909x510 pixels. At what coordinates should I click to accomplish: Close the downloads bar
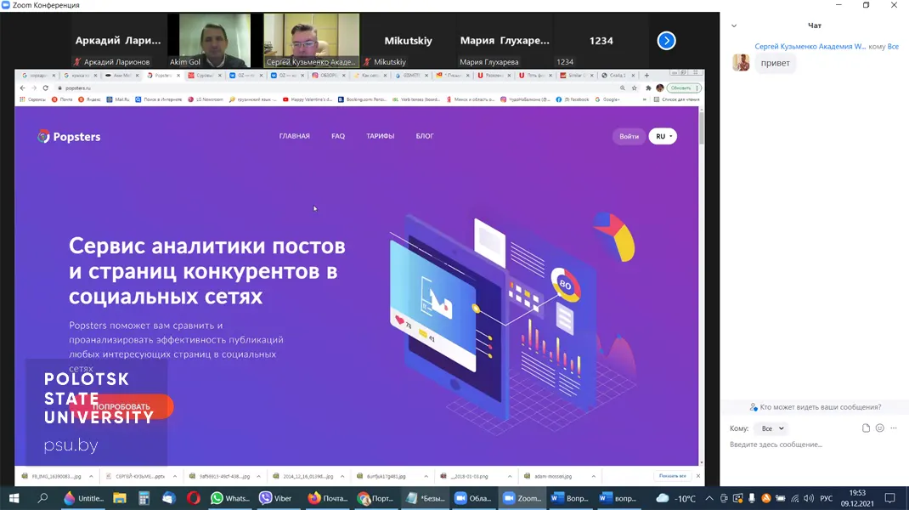click(698, 476)
